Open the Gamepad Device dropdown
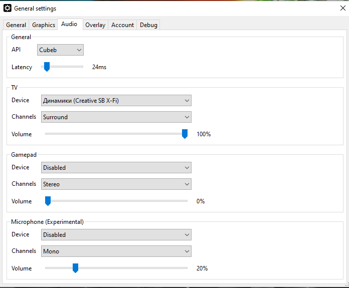349x288 pixels. [x=116, y=168]
